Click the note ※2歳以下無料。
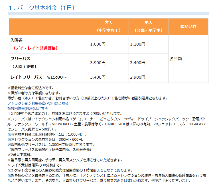213x188 pixels. 20,155
